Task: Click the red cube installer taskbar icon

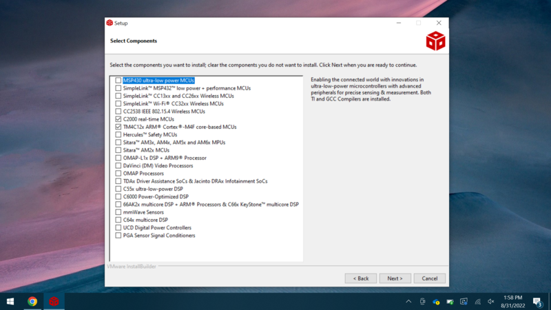Action: click(54, 302)
